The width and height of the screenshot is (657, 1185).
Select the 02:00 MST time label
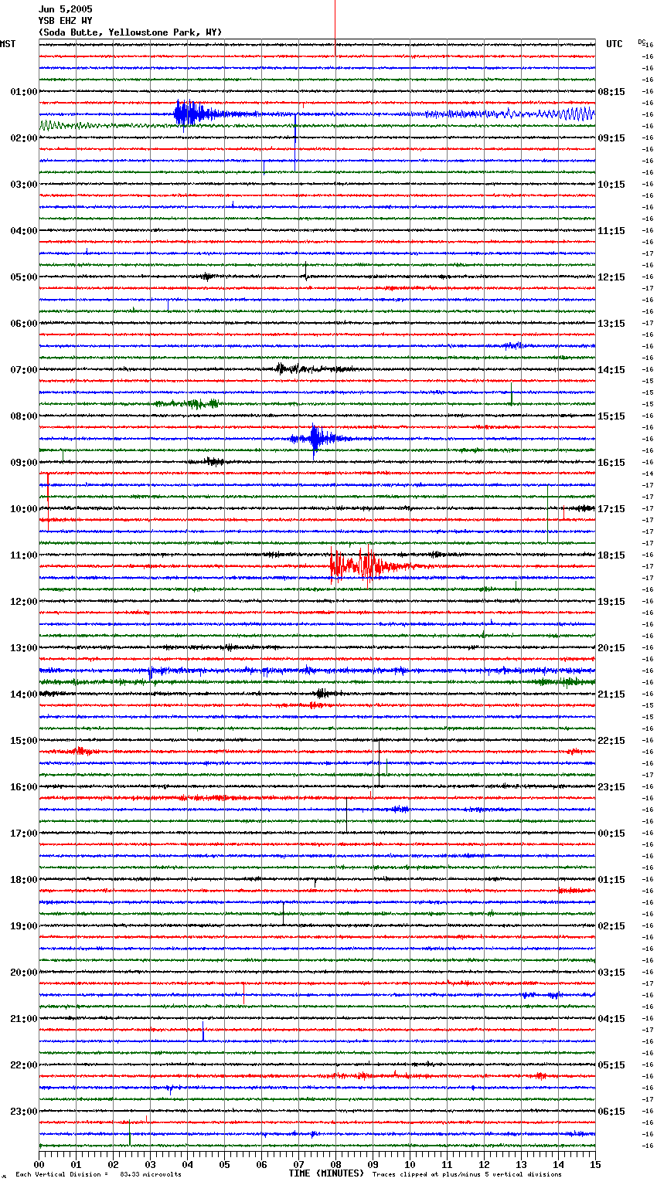point(24,138)
